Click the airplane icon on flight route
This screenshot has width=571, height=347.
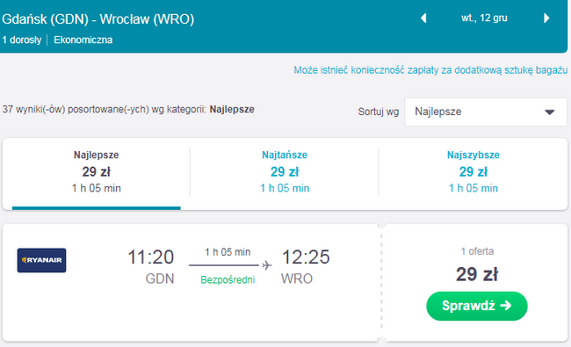[267, 265]
